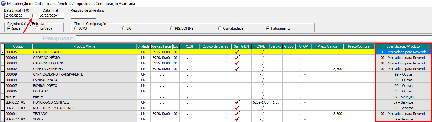Viewport: 432px width, 122px height.
Task: Select the ESPIRAL PRATA name cell
Action: point(85,80)
